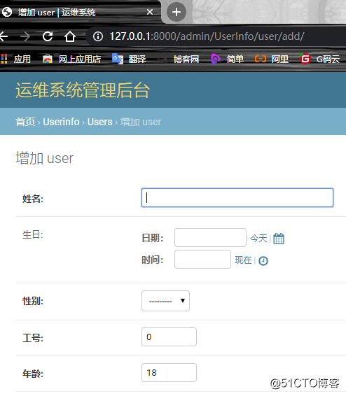Image resolution: width=346 pixels, height=396 pixels.
Task: Focus the 姓名 text field
Action: (x=237, y=198)
